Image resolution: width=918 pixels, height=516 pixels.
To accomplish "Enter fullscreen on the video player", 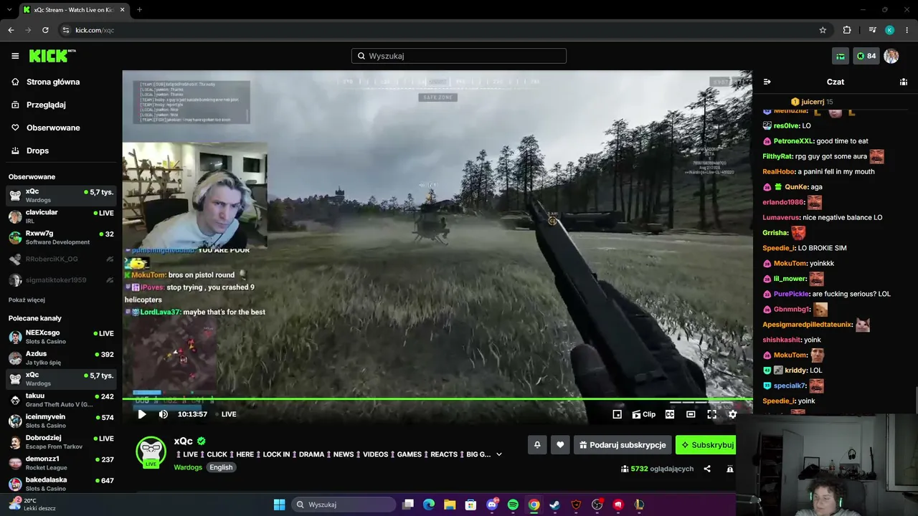I will [712, 414].
